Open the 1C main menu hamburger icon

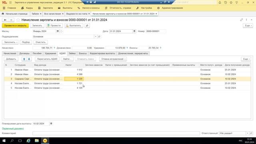point(10,2)
